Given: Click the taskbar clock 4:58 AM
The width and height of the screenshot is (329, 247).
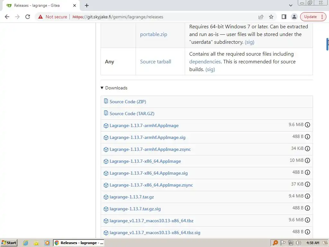Looking at the screenshot, I should point(313,243).
